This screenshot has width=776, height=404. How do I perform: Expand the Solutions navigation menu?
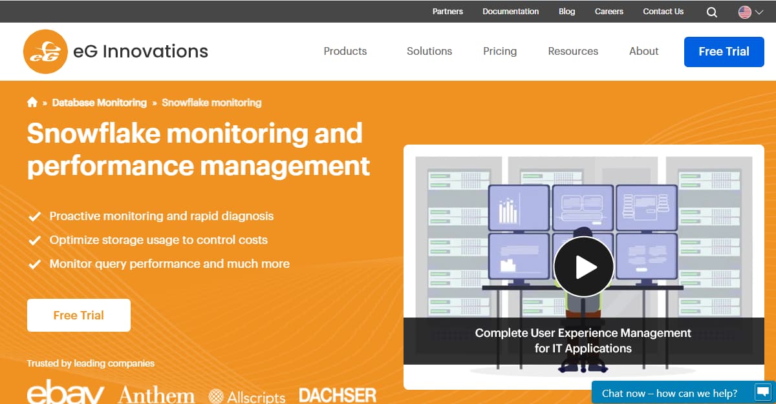coord(429,51)
